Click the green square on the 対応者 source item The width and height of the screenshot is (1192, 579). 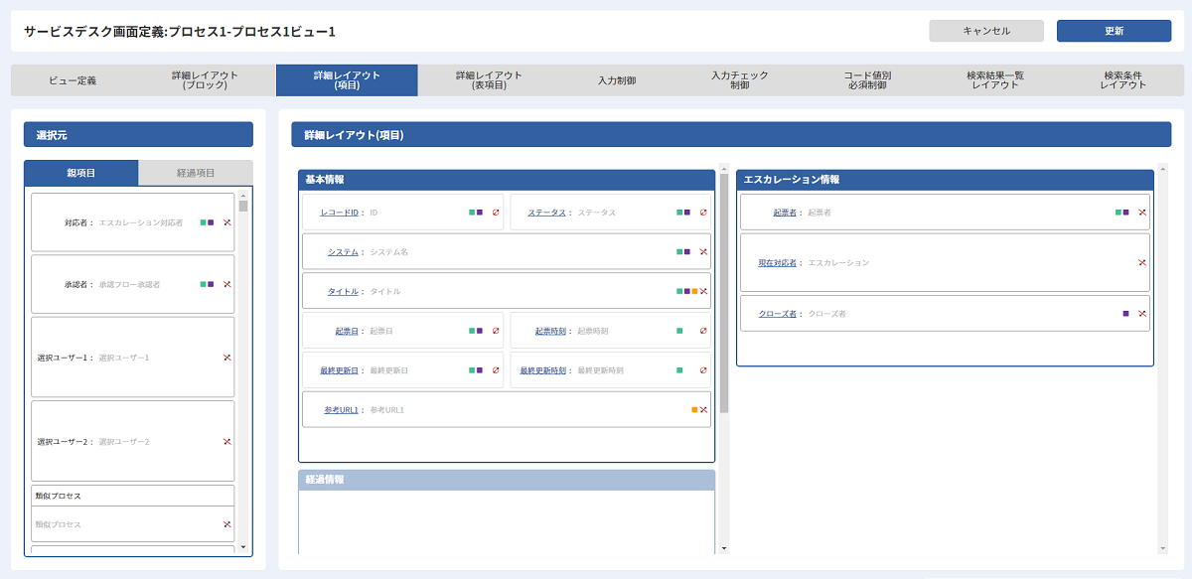tap(203, 223)
